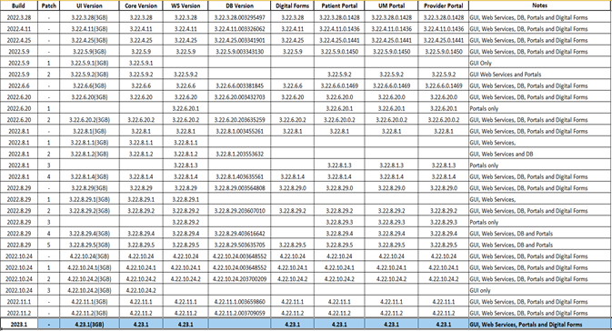Select the DB Version column header
Viewport: 612px width, 331px height.
pos(239,5)
